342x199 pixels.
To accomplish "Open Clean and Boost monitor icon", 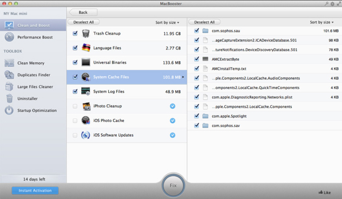I will (x=9, y=25).
